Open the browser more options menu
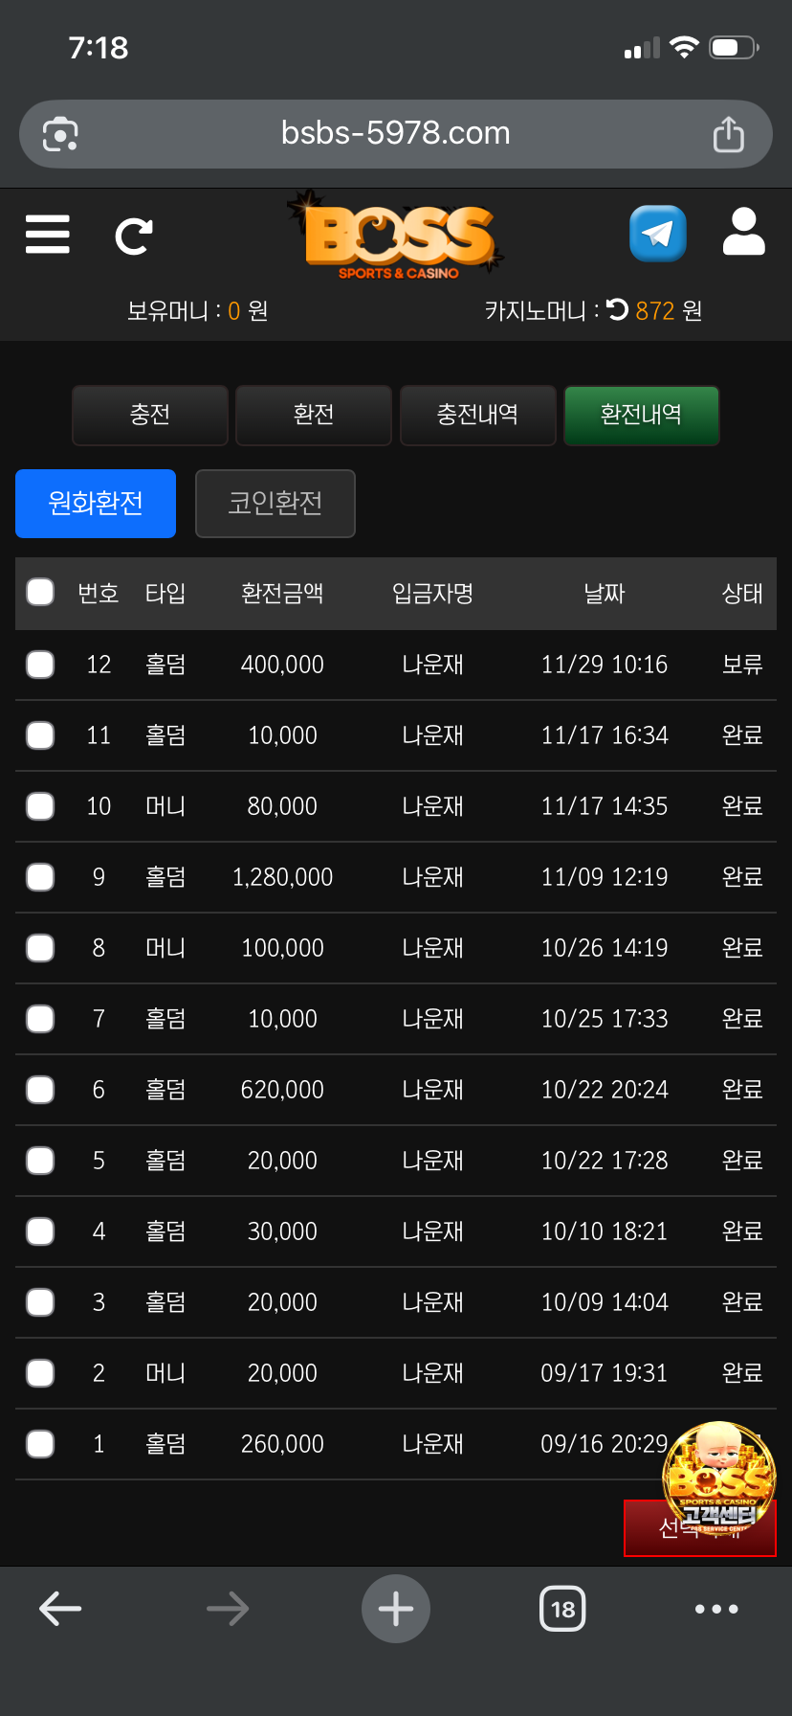Image resolution: width=792 pixels, height=1716 pixels. 716,1609
